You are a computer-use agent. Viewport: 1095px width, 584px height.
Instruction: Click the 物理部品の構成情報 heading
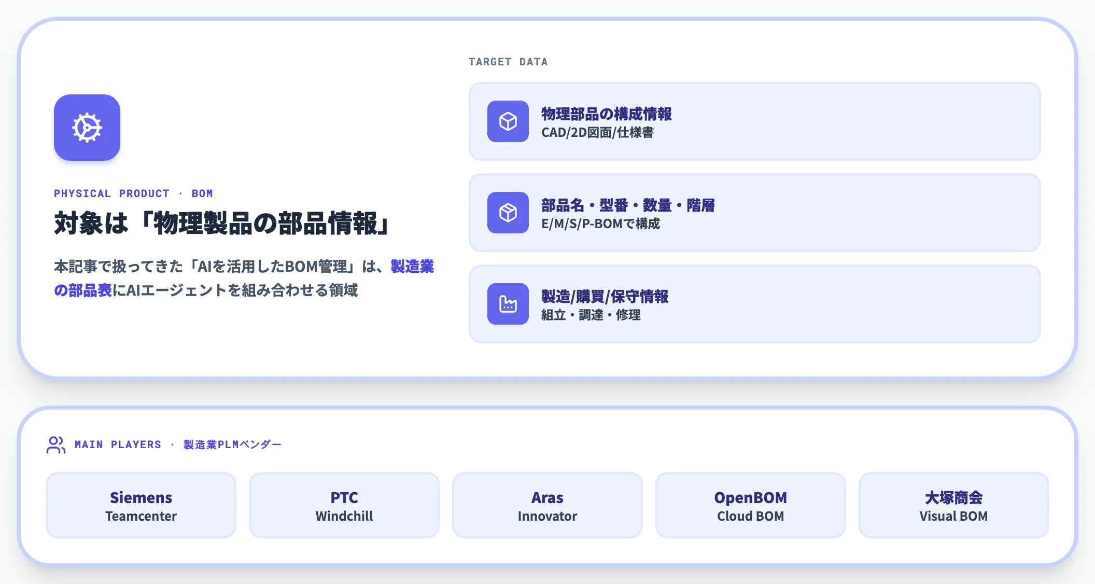coord(607,114)
